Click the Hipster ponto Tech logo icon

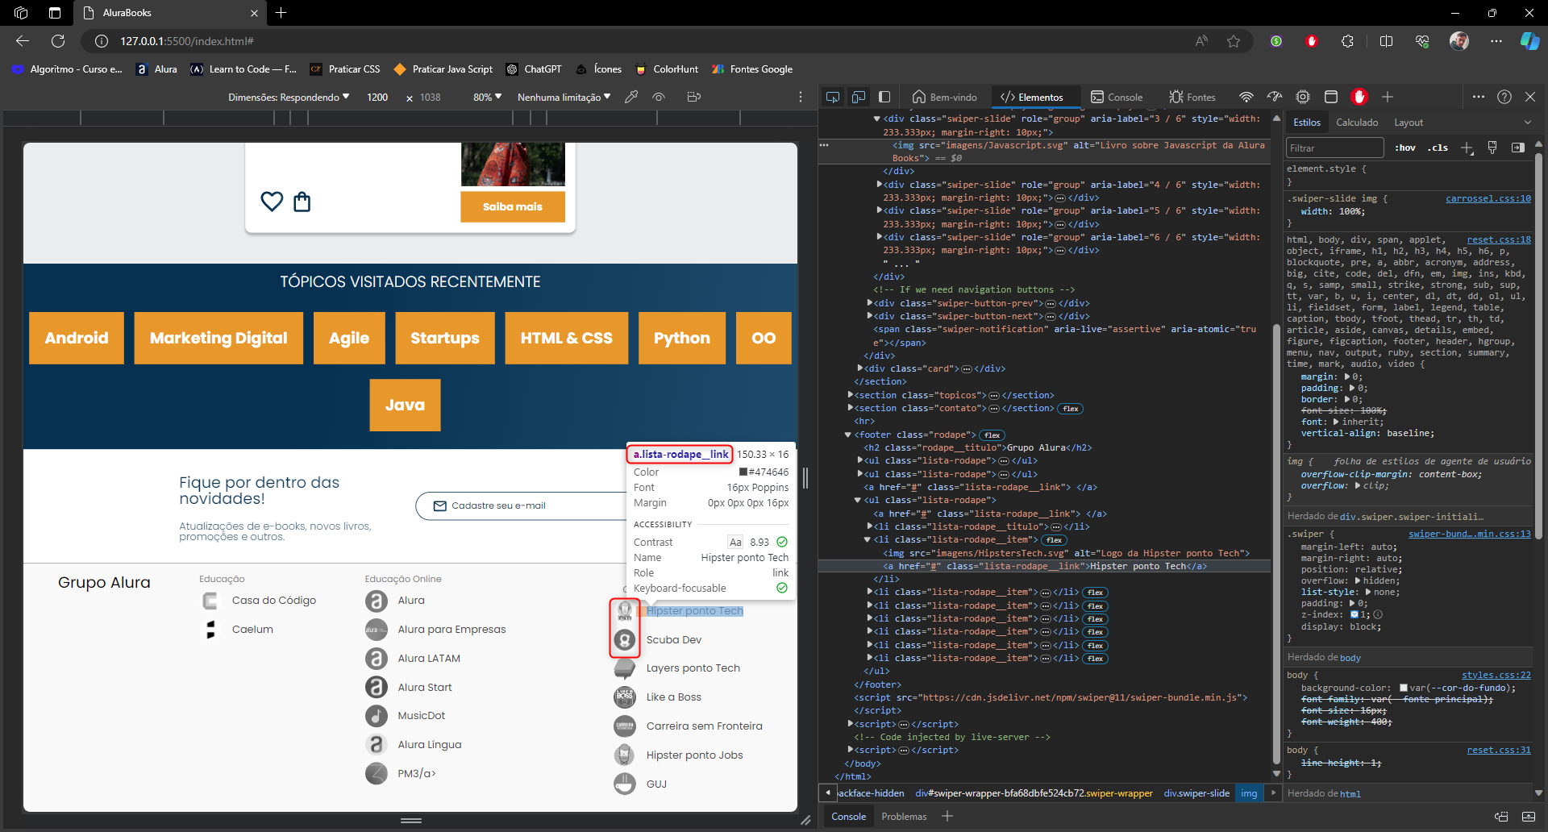(625, 611)
